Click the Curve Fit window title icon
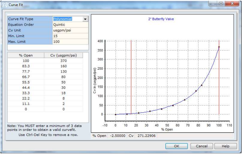242x154 pixels. [x=4, y=4]
